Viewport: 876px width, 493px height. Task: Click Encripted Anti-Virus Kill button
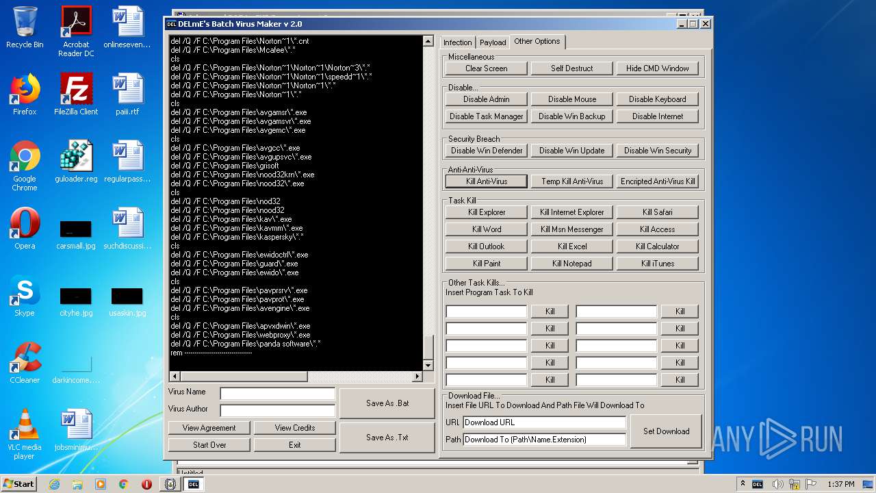click(x=658, y=181)
